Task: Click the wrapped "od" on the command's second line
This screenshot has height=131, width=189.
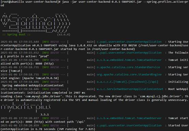Action: [x=2, y=5]
